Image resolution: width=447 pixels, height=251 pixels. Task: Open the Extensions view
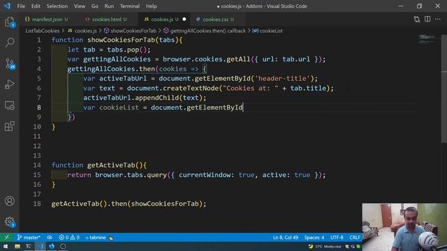point(9,126)
